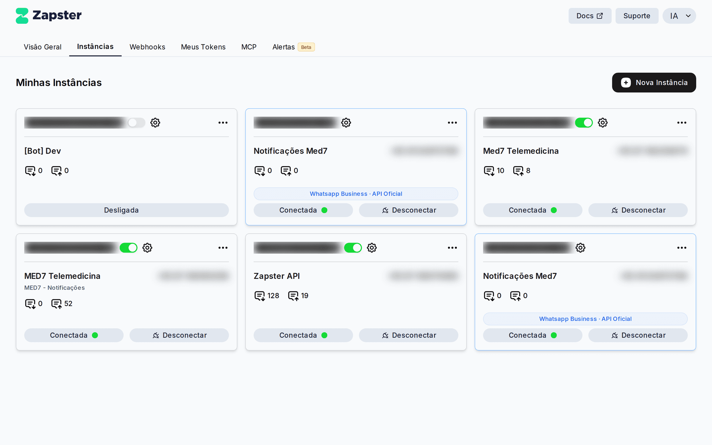712x445 pixels.
Task: Disconnect the Zapster API instance
Action: click(409, 335)
